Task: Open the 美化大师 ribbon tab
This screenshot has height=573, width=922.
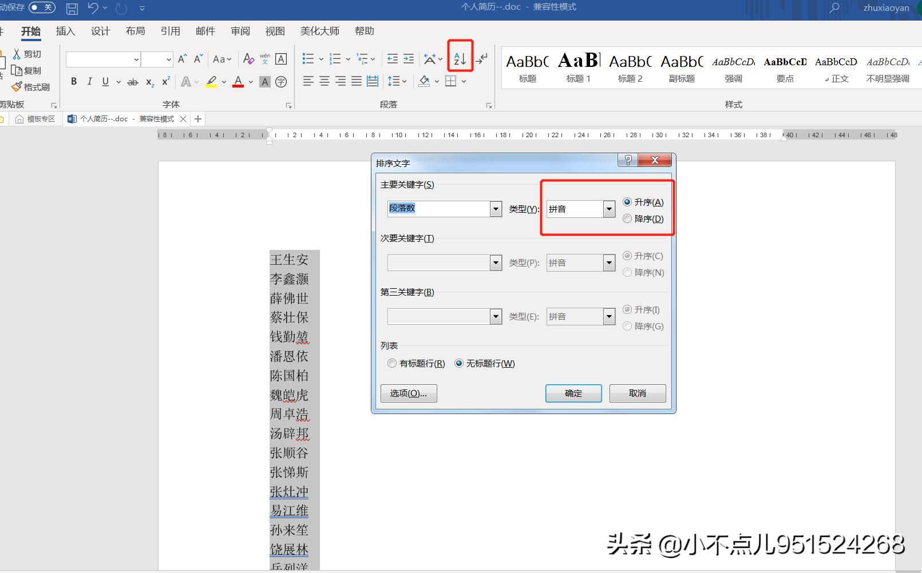Action: point(319,31)
